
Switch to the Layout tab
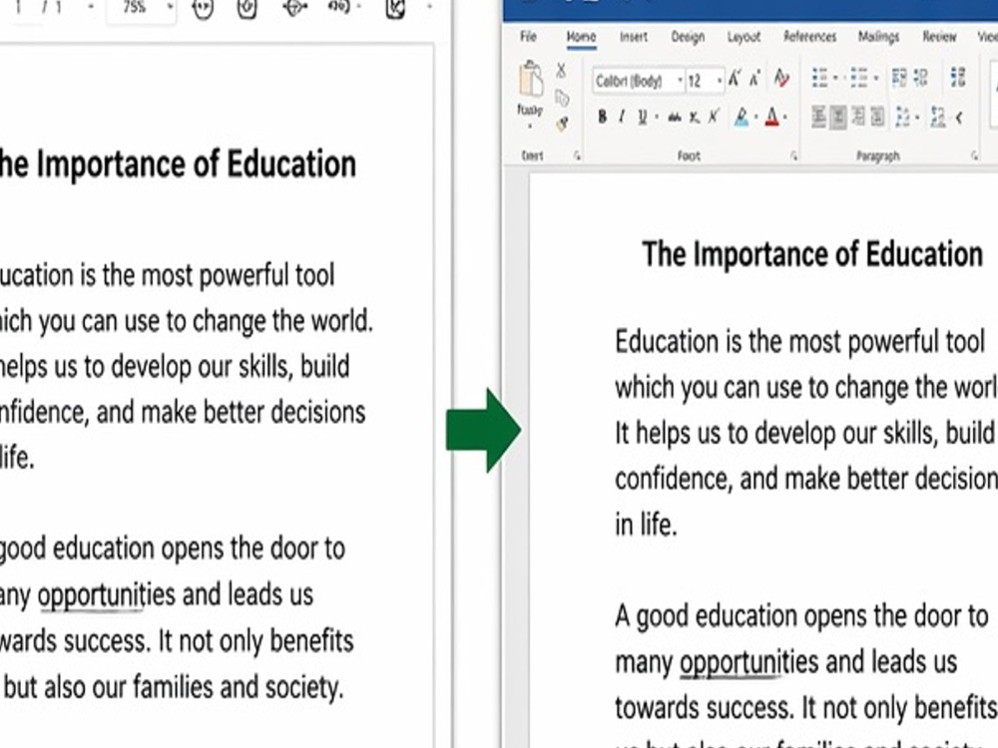(744, 37)
